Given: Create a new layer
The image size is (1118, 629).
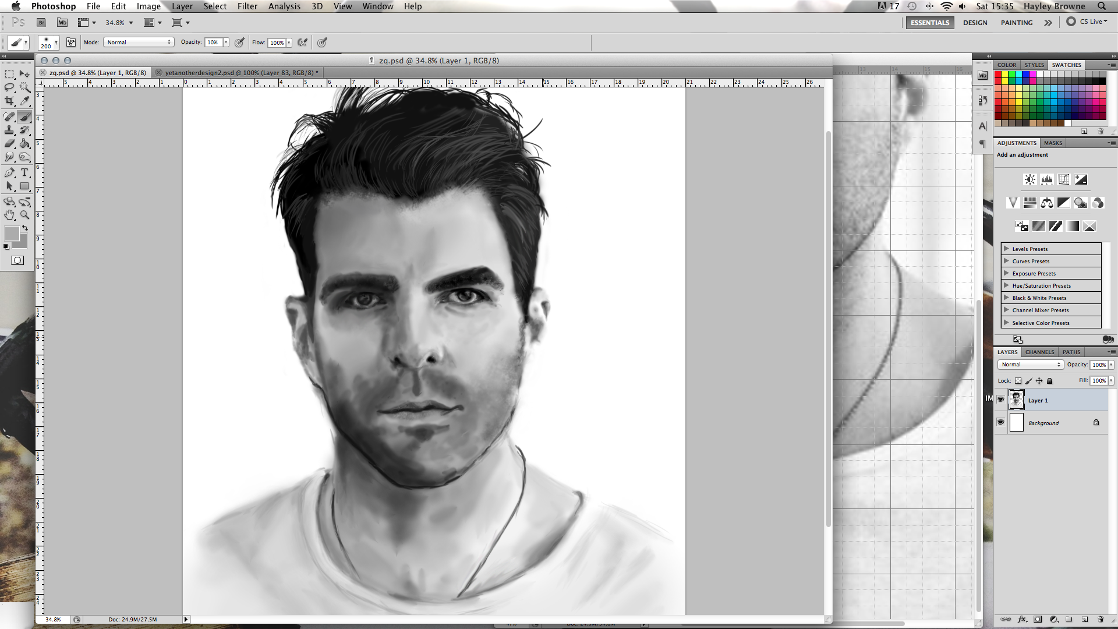Looking at the screenshot, I should [x=1084, y=619].
